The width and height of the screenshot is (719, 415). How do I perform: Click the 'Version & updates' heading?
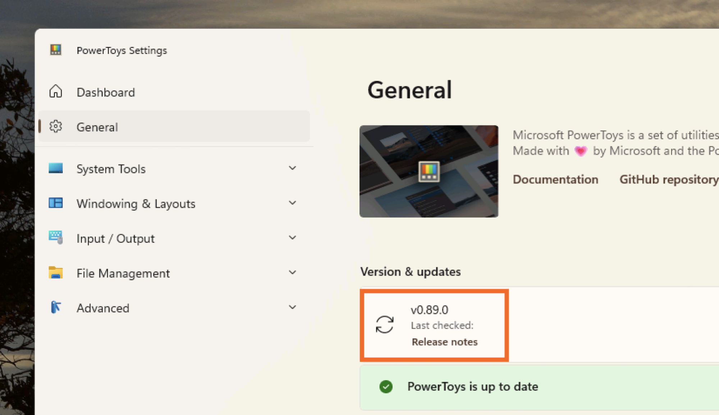411,272
